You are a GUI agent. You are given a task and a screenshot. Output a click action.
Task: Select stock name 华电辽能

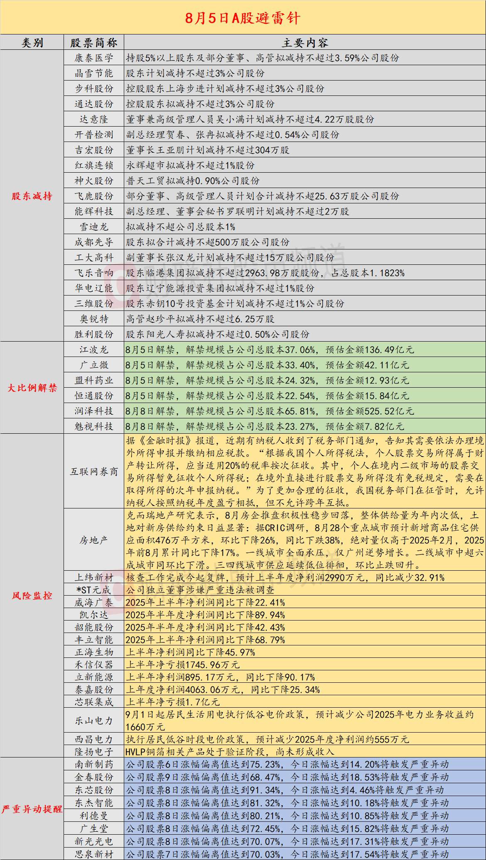(94, 288)
